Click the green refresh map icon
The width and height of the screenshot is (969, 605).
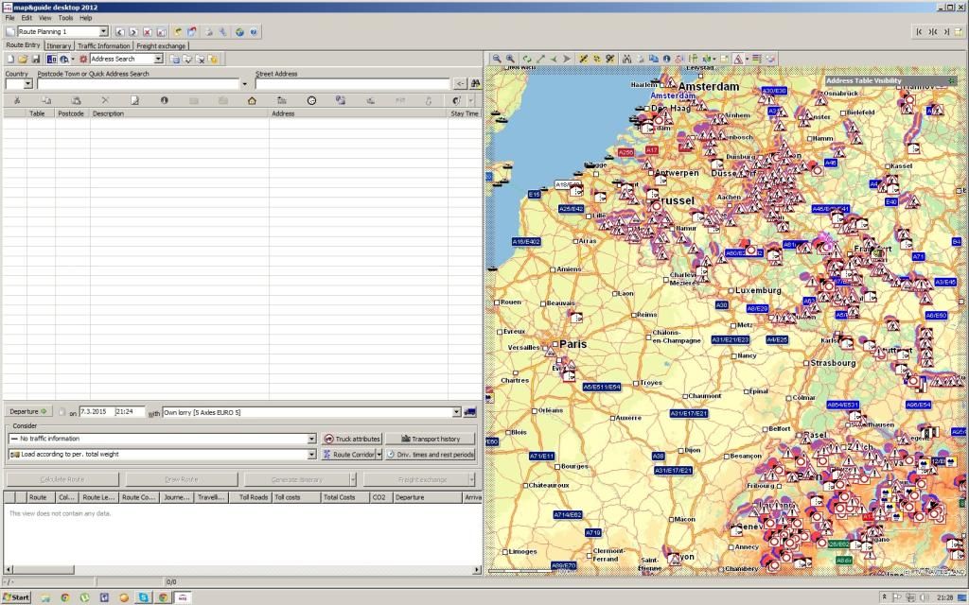click(x=526, y=60)
